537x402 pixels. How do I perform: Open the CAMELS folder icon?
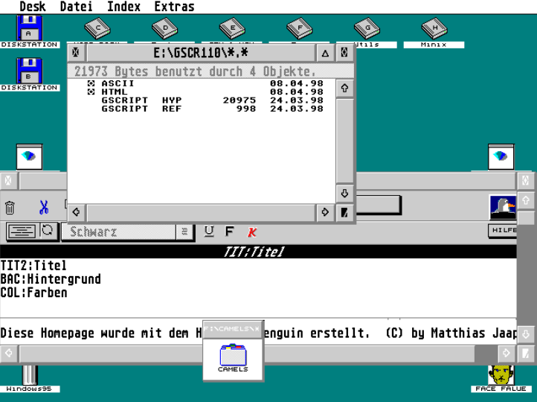(x=233, y=357)
